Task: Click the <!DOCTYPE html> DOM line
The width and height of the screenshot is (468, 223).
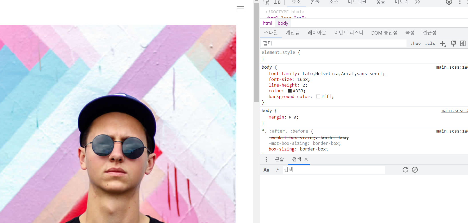Action: (285, 12)
